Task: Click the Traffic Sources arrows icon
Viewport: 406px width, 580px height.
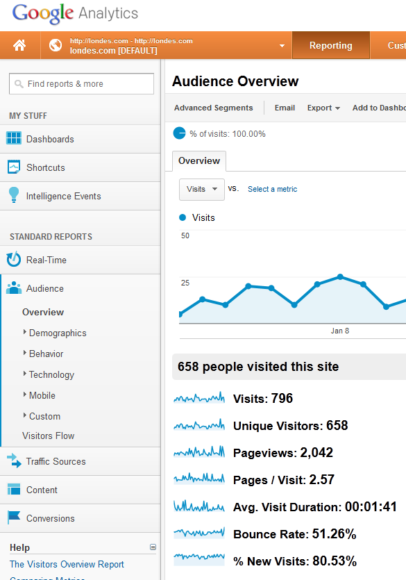Action: tap(14, 461)
